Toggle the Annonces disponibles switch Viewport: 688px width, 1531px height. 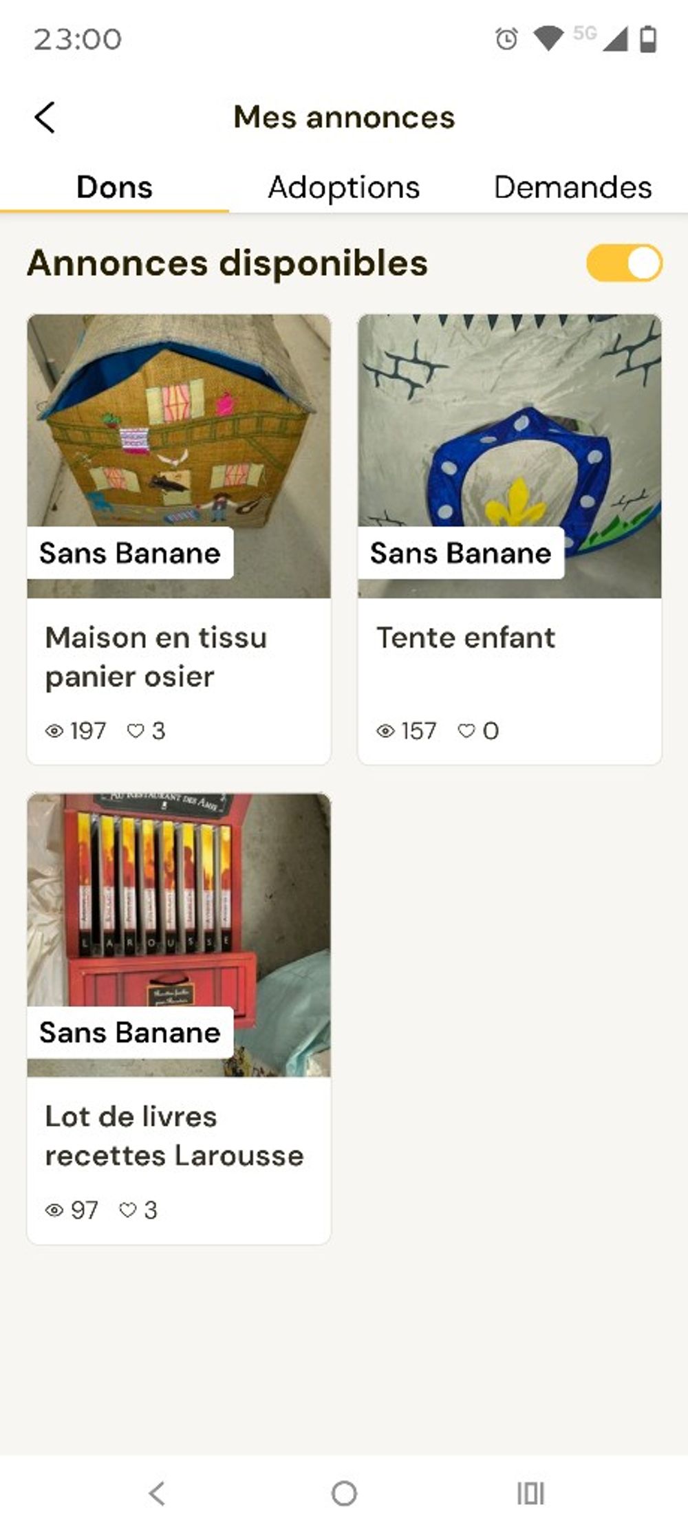pos(624,263)
